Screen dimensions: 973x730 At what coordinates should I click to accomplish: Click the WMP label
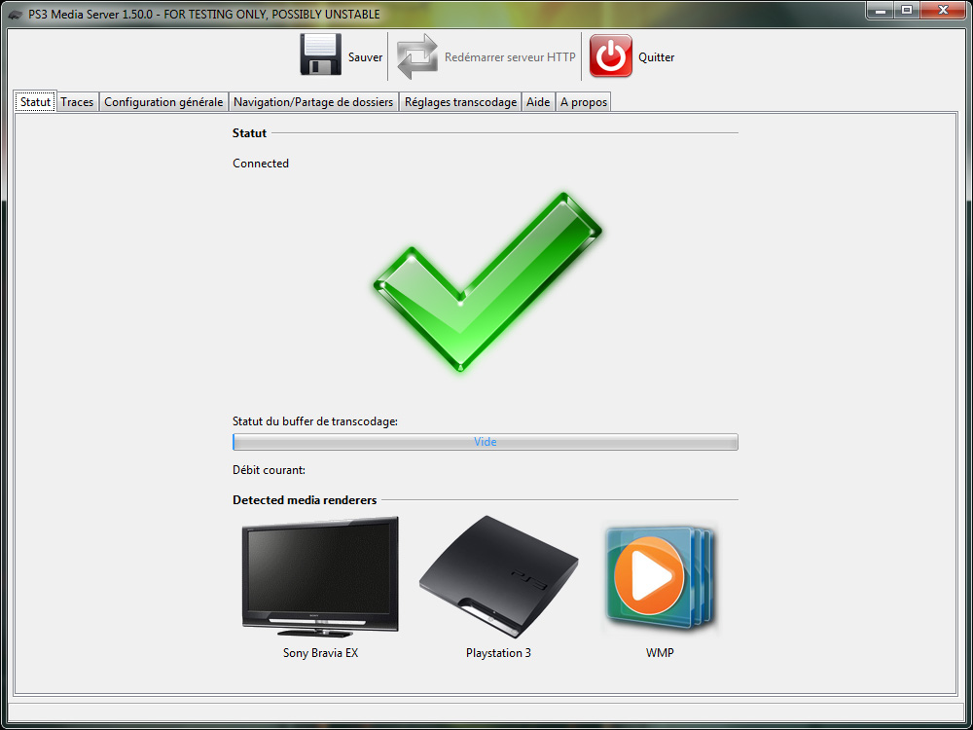[660, 653]
